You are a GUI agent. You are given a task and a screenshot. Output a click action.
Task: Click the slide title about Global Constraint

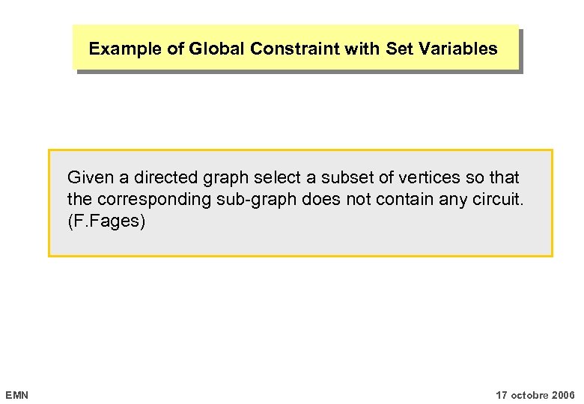click(293, 49)
